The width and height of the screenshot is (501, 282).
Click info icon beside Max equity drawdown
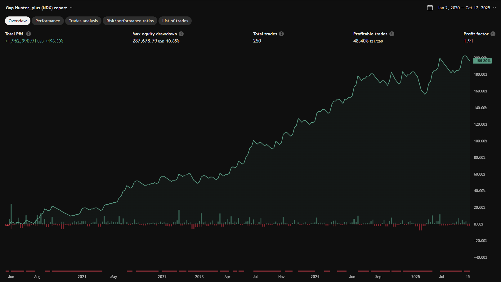181,34
